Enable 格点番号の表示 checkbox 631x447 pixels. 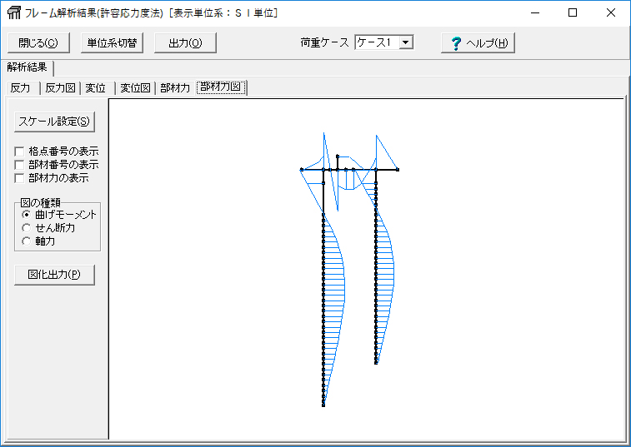coord(19,151)
